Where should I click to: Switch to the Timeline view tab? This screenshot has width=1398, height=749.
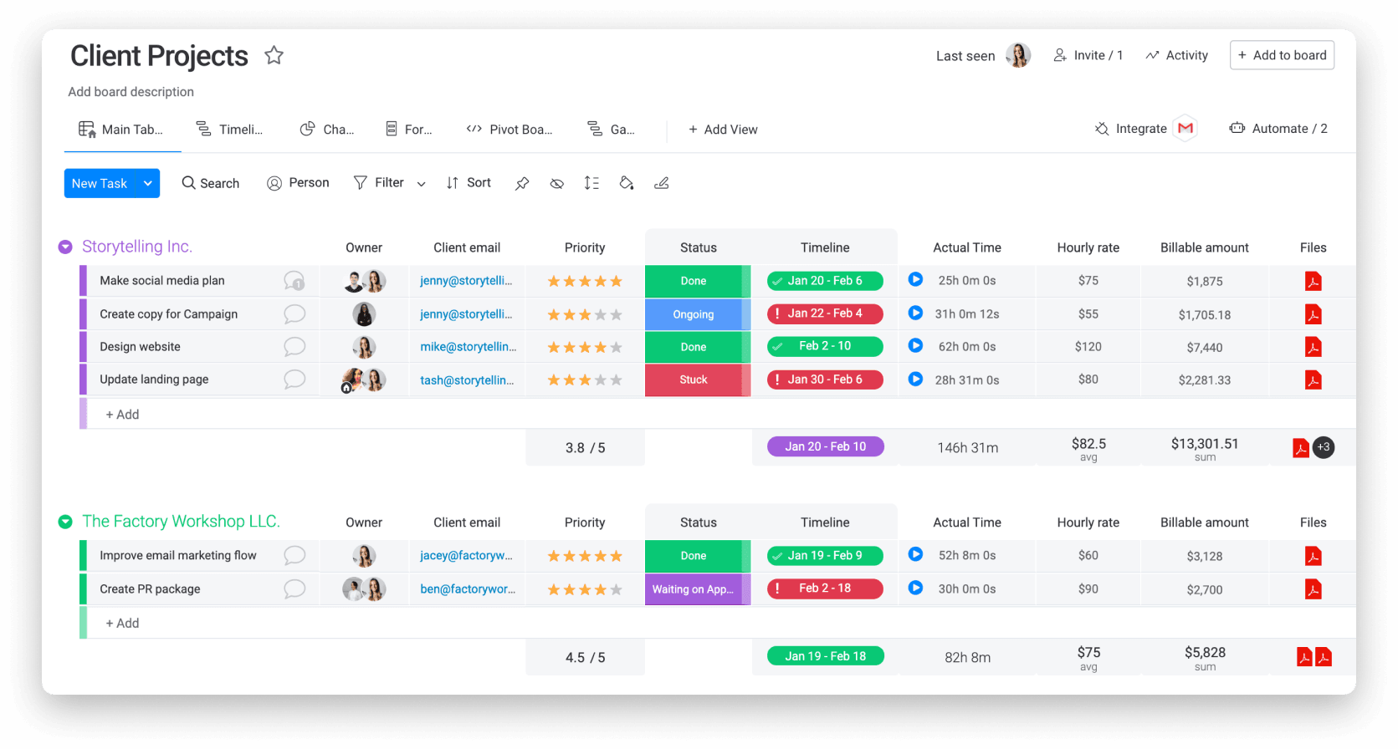tap(229, 130)
